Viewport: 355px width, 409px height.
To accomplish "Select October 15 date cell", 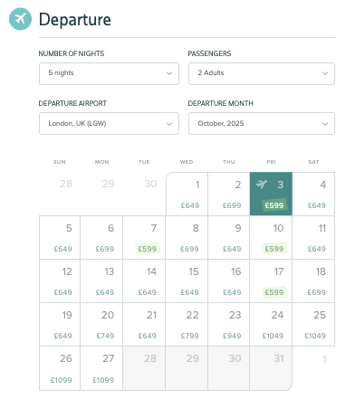I will pos(187,281).
